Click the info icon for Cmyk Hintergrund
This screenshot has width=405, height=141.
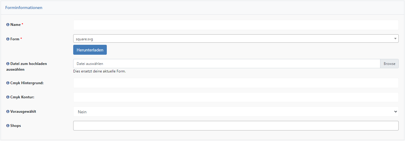pyautogui.click(x=8, y=83)
